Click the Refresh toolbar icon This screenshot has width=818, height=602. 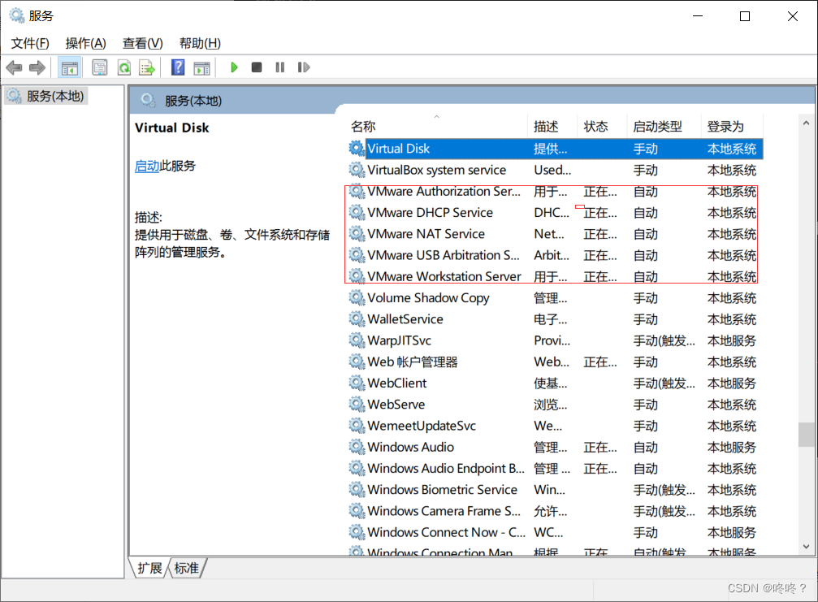124,67
